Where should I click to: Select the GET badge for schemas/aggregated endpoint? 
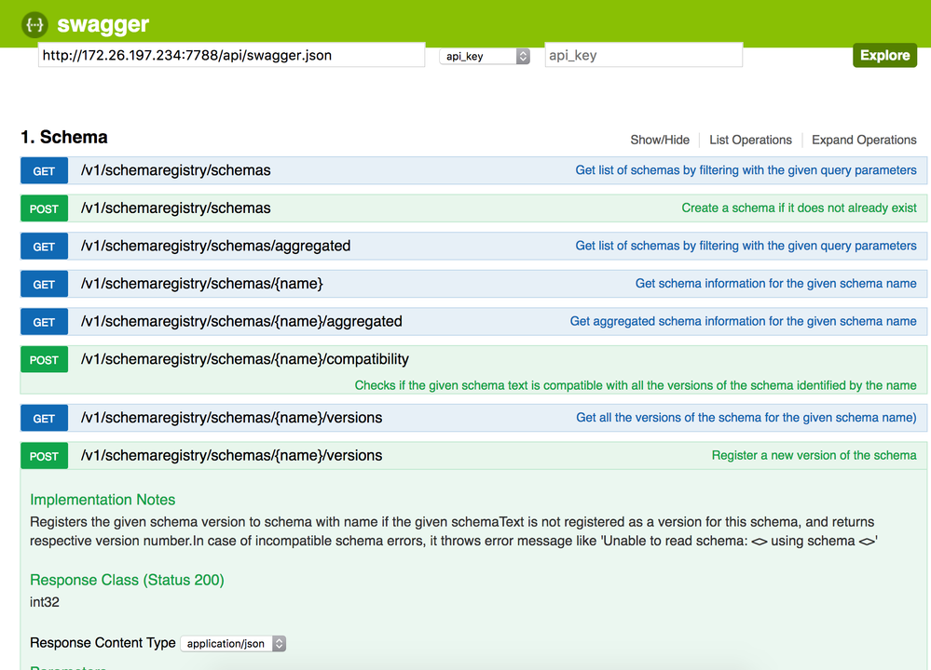[43, 246]
